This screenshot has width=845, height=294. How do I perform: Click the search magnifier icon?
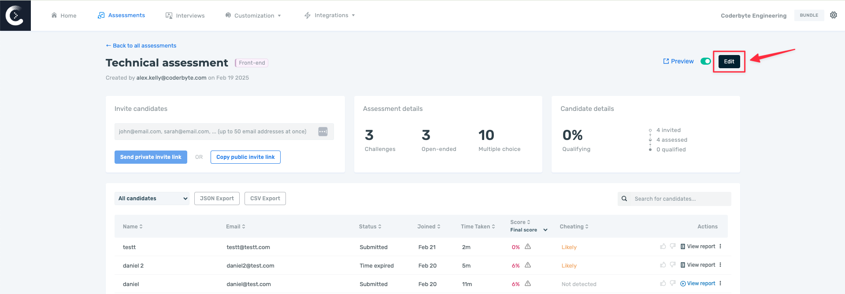tap(624, 199)
